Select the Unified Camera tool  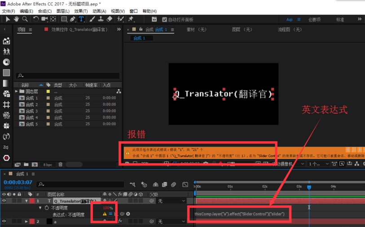pos(44,19)
